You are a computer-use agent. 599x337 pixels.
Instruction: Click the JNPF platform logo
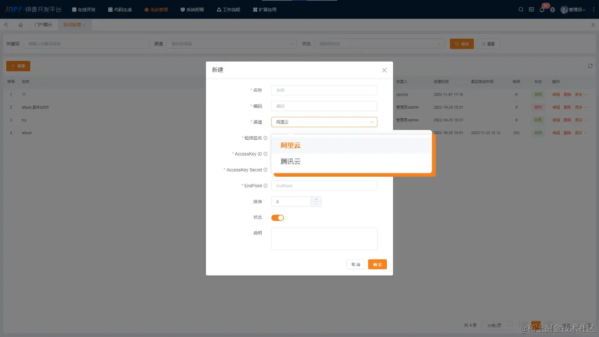pos(33,9)
